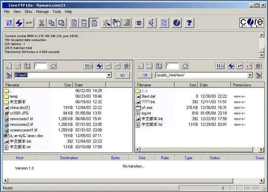Click the grayed Disconnect icon in main toolbar
Screen dimensions: 268x192
(29, 23)
